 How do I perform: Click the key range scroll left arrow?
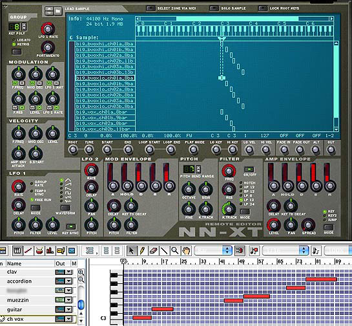coord(138,19)
